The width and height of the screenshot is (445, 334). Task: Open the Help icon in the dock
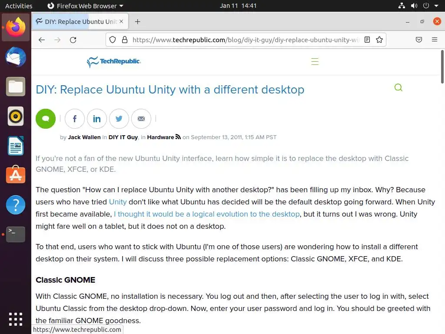tap(16, 205)
